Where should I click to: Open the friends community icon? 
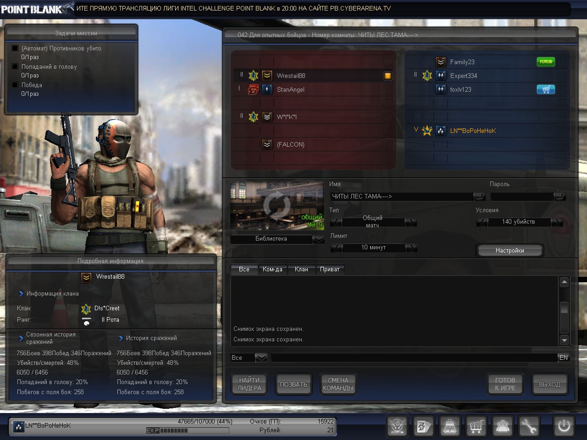click(503, 426)
